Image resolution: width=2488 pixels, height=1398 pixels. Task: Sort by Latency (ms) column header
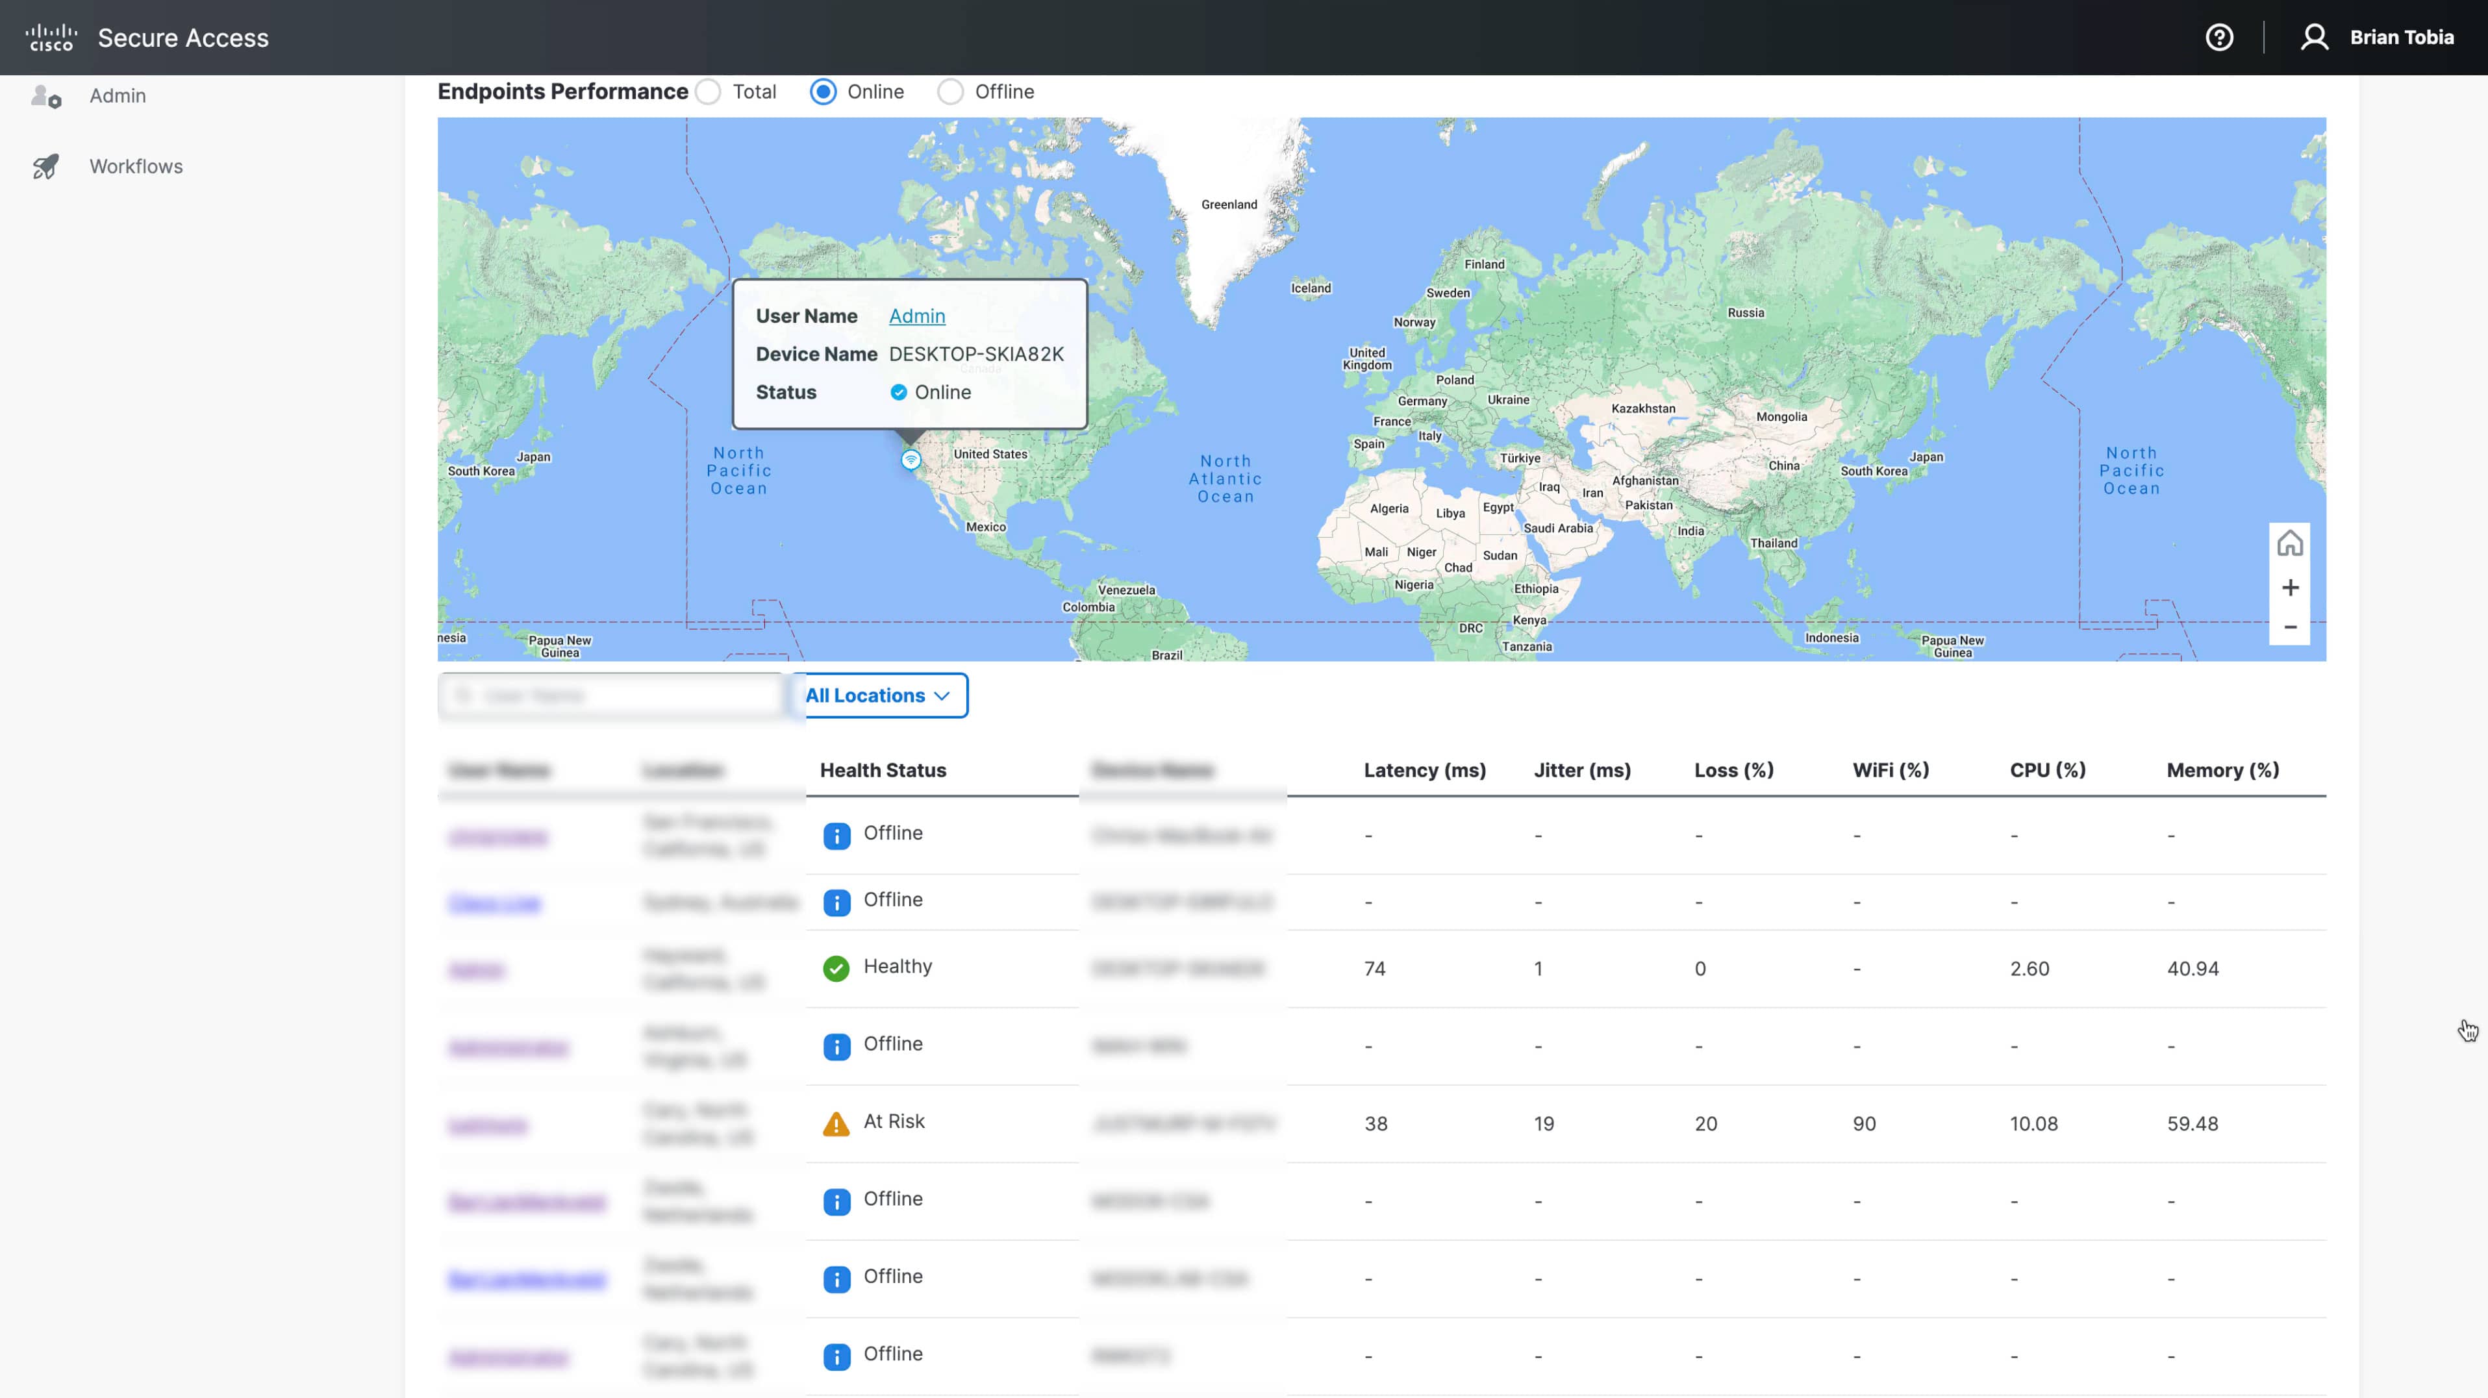[1424, 771]
